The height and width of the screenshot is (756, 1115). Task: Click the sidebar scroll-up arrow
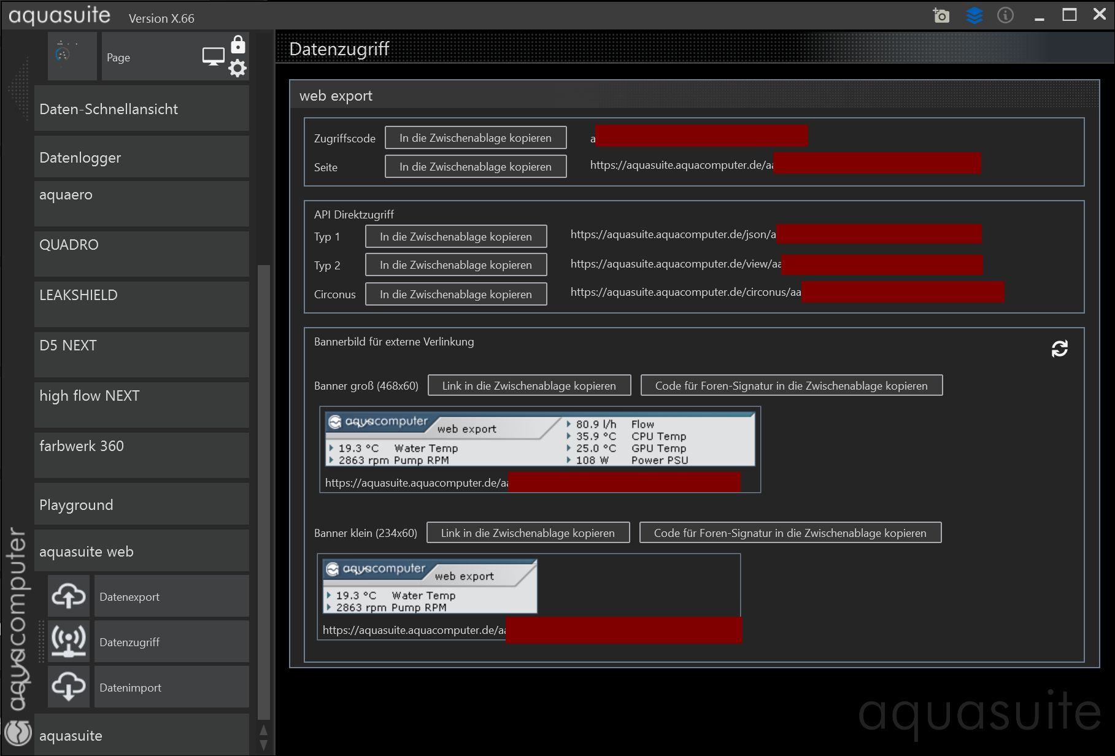point(264,730)
